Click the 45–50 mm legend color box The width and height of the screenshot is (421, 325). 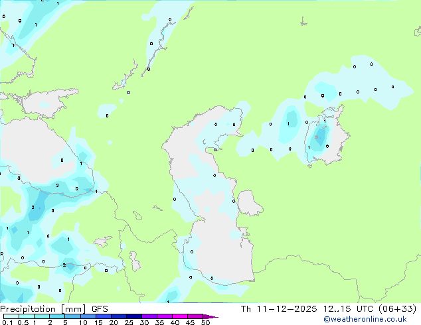tap(195, 316)
